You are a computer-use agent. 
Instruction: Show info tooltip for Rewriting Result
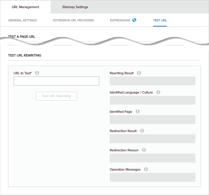[139, 73]
